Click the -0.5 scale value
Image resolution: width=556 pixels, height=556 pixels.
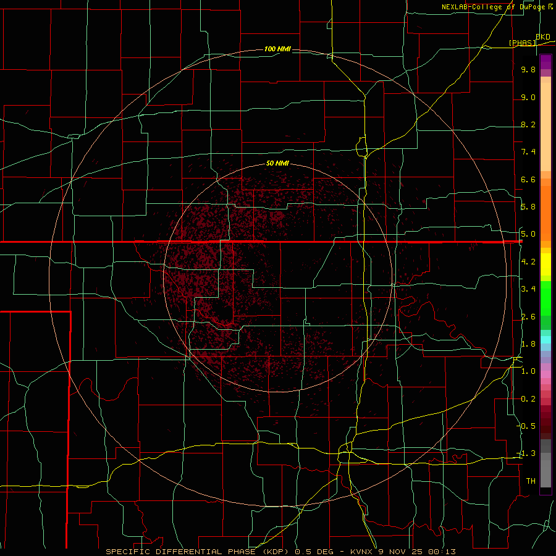coord(526,426)
